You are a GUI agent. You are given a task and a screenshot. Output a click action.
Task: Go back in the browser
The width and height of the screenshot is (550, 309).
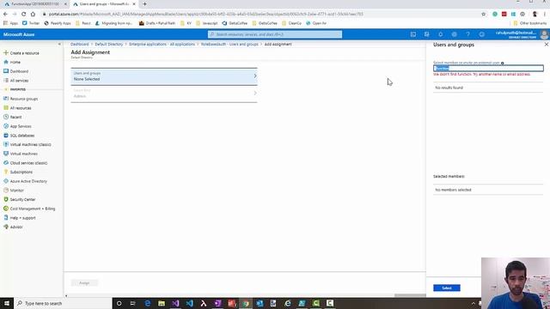point(5,14)
